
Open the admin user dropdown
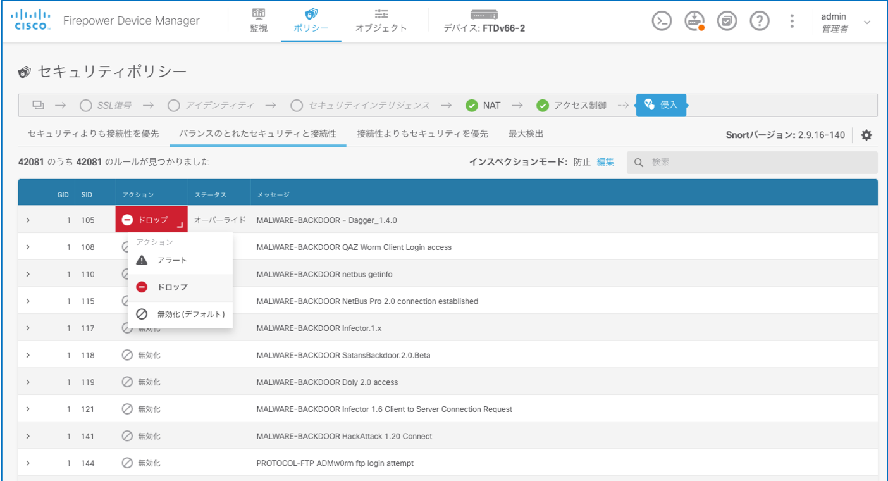pyautogui.click(x=846, y=22)
